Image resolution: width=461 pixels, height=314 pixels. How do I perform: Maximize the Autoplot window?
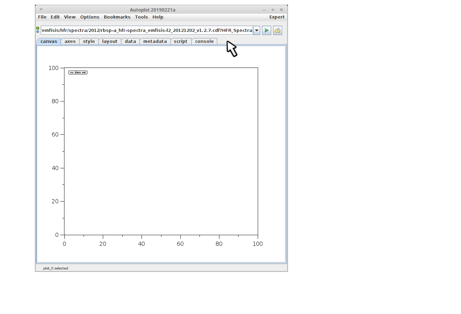pos(273,10)
